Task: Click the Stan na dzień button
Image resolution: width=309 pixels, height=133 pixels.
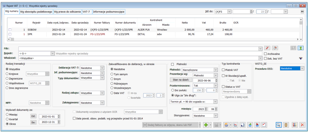Action: coord(181,80)
